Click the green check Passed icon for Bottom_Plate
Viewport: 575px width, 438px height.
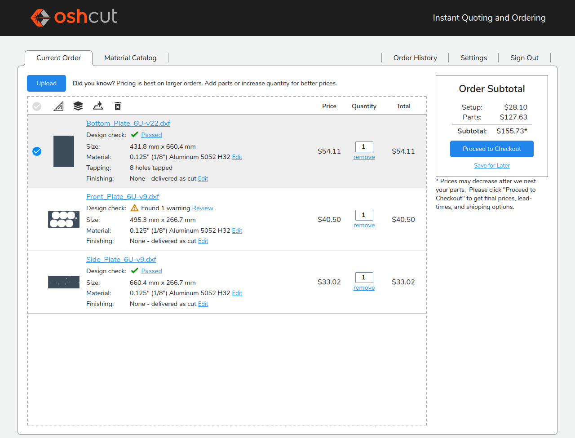(x=134, y=135)
